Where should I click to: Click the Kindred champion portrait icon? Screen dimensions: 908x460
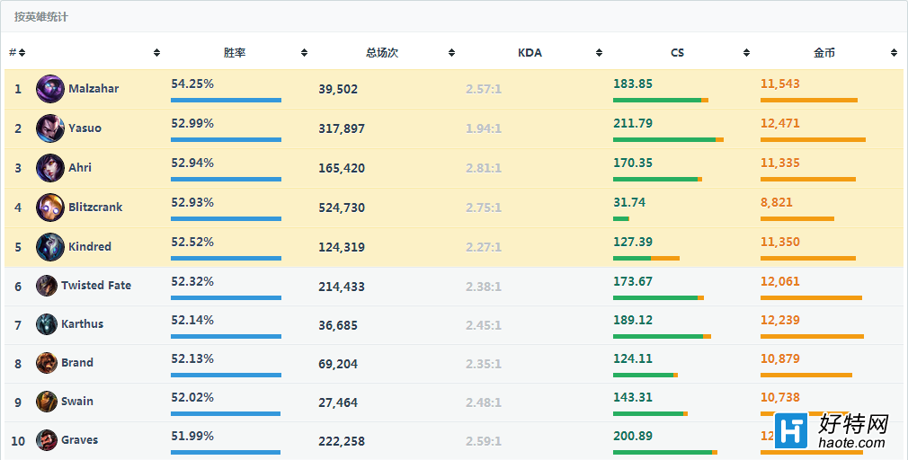[50, 246]
